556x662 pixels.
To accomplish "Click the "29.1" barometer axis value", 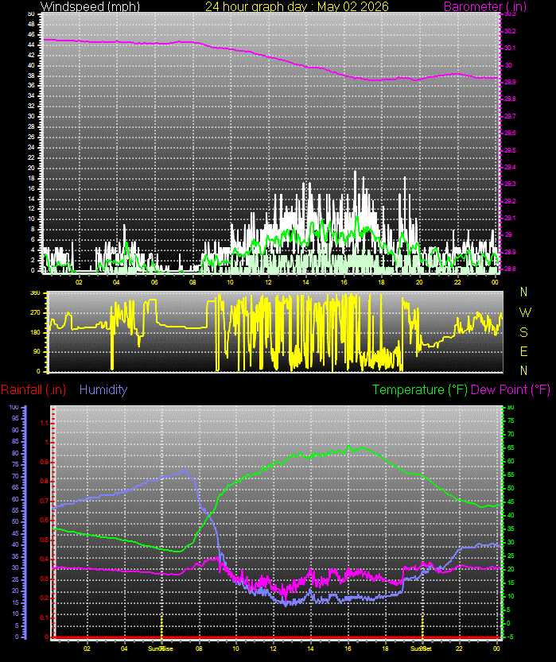I will click(x=510, y=219).
